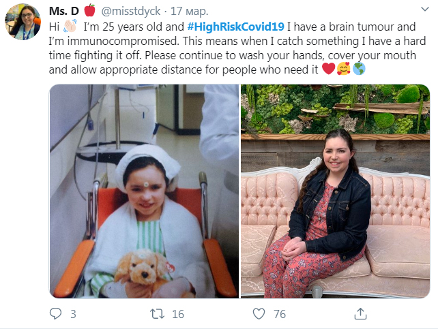Click the reply count showing 3
The height and width of the screenshot is (331, 438).
pyautogui.click(x=73, y=314)
